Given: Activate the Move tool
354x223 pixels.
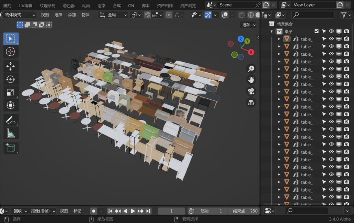Looking at the screenshot, I should pos(11,66).
